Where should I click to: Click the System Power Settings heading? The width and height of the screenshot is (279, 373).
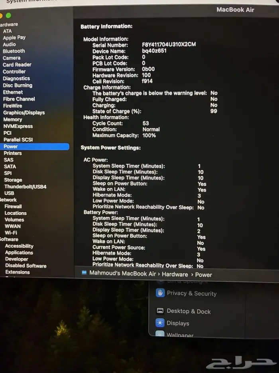point(110,148)
